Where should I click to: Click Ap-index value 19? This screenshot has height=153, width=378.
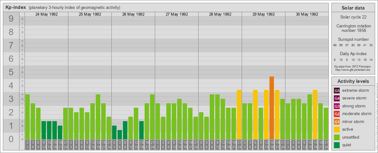click(365, 60)
